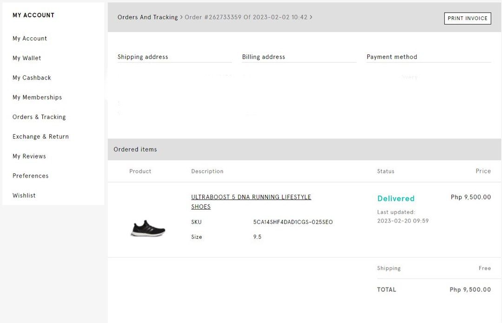502x323 pixels.
Task: Click the My Account sidebar heading
Action: click(33, 15)
